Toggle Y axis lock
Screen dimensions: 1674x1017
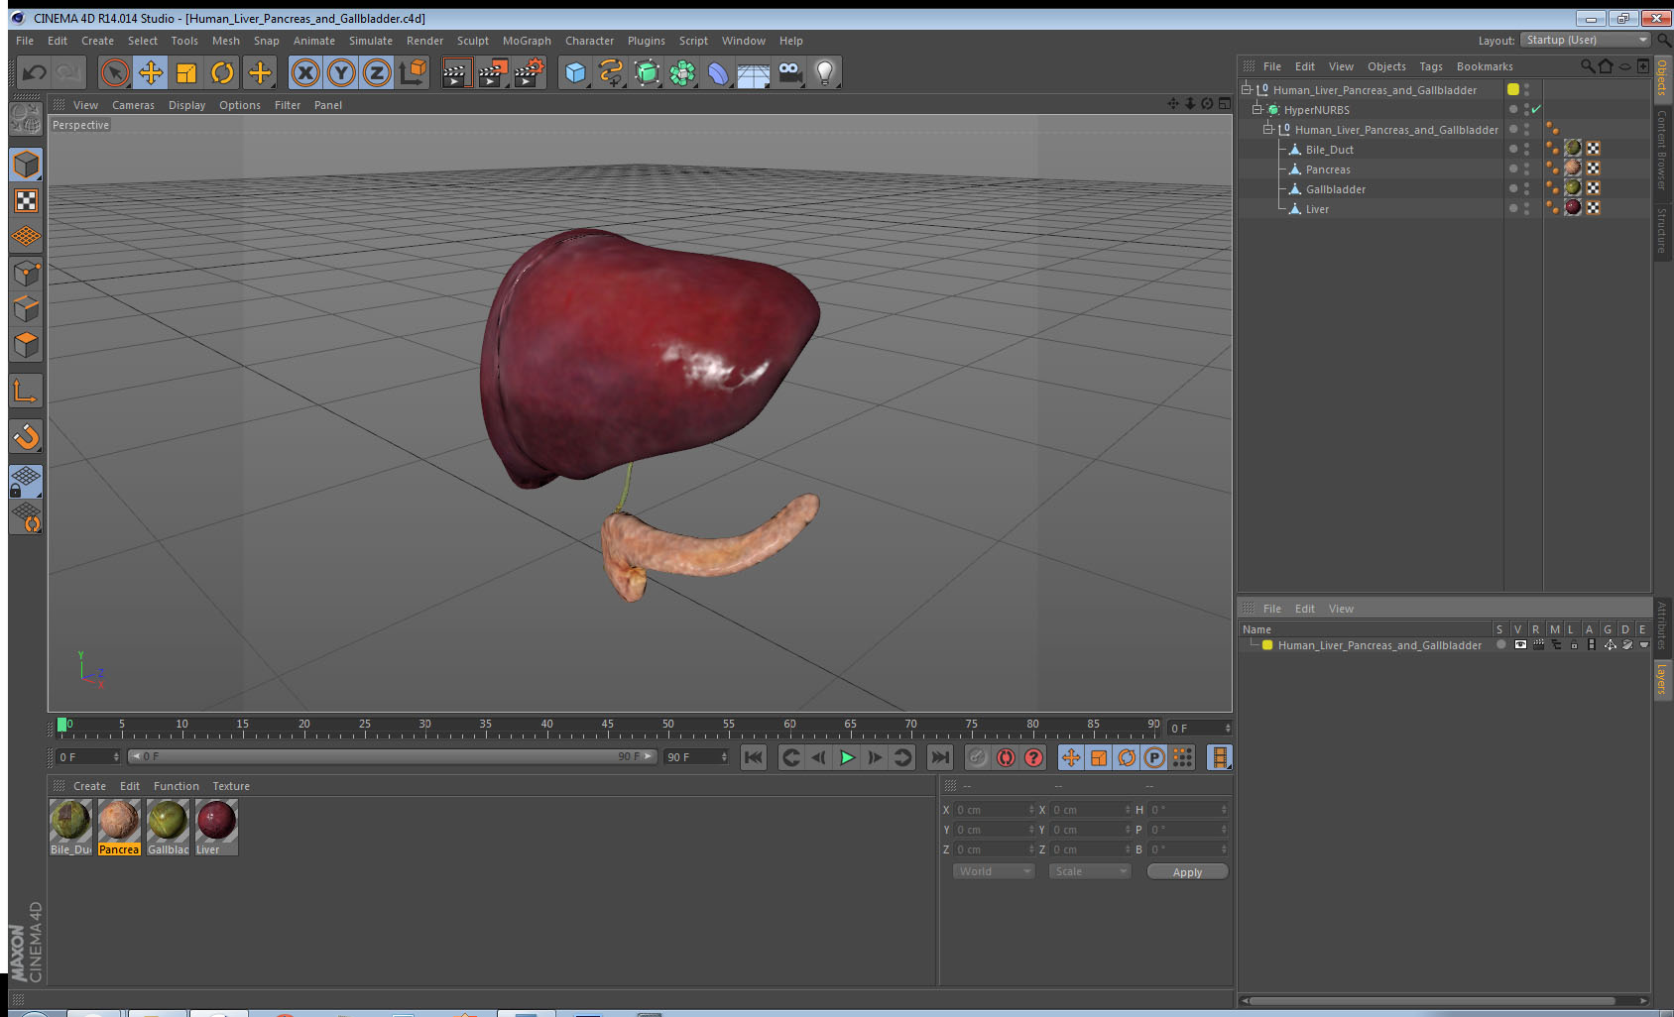click(341, 72)
